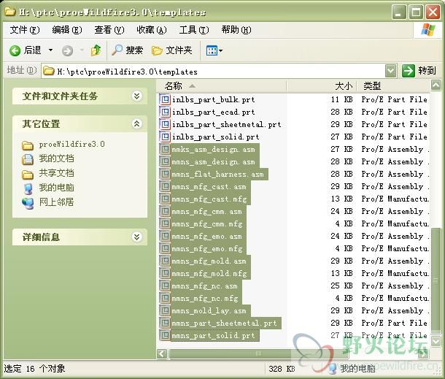Select the mmns_flat_harness.asm file icon
This screenshot has height=379, width=445.
pos(165,174)
